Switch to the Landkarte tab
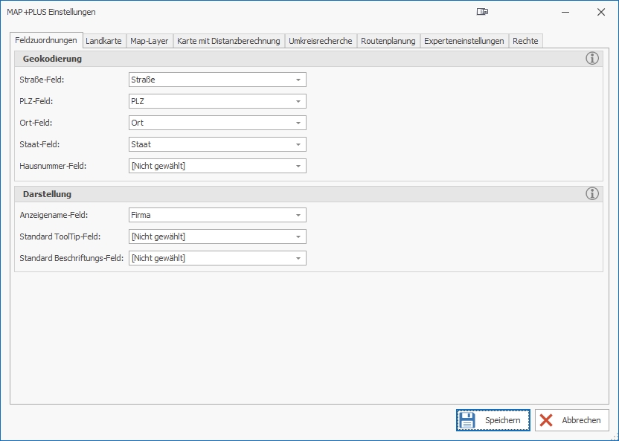 pos(103,41)
